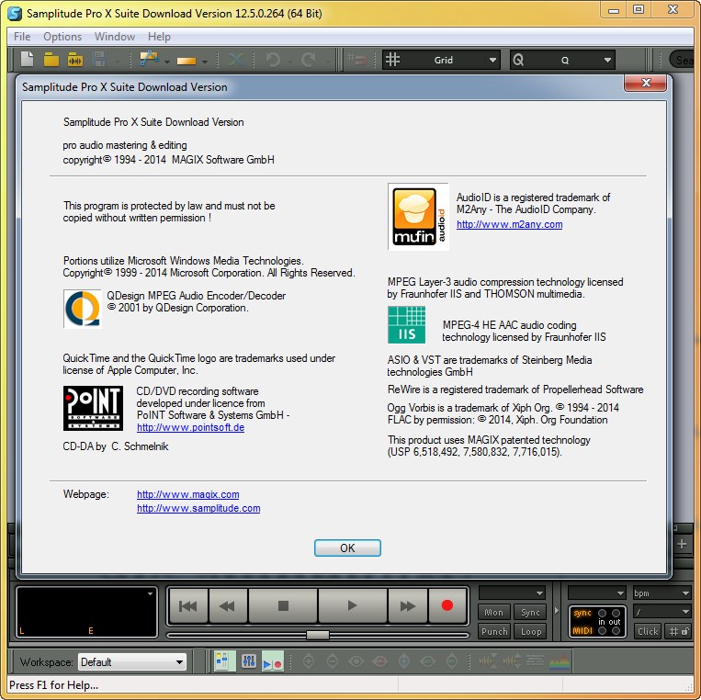The height and width of the screenshot is (700, 701).
Task: Click the Fraunhofer IIS logo
Action: [406, 325]
